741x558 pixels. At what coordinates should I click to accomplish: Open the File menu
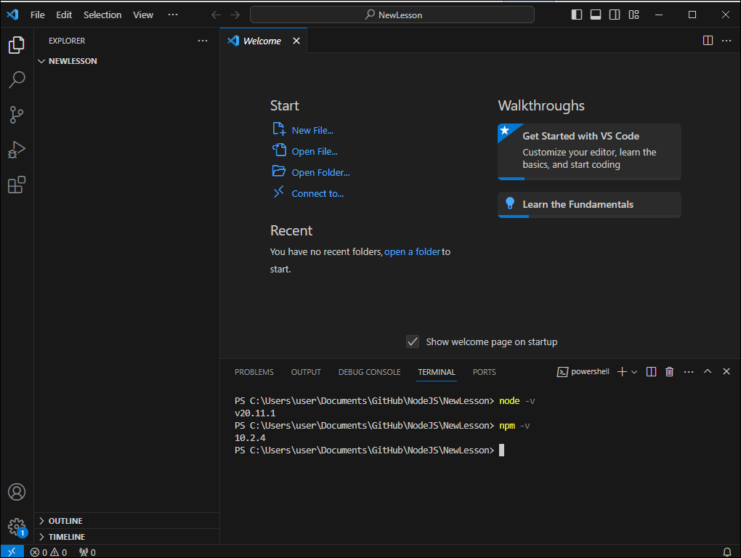pos(37,15)
